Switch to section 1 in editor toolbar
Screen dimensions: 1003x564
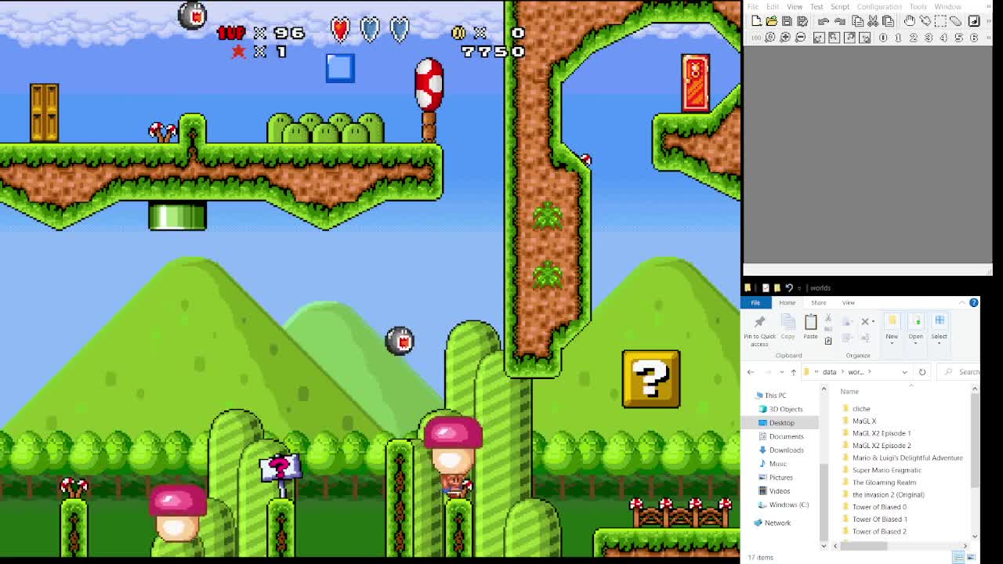pyautogui.click(x=898, y=37)
